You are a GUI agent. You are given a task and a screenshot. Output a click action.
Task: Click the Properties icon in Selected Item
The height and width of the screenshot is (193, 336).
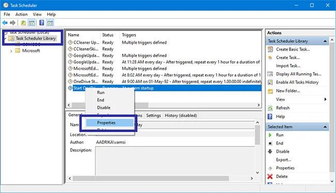(x=270, y=168)
